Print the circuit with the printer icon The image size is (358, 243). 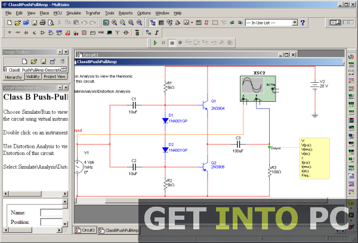[43, 23]
